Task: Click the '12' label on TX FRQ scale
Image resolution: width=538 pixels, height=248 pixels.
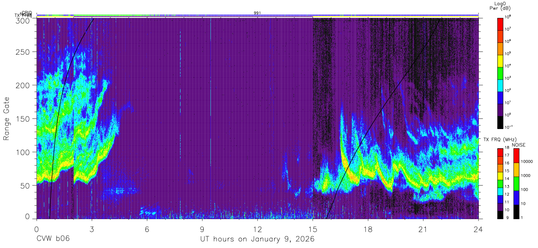Action: (507, 195)
